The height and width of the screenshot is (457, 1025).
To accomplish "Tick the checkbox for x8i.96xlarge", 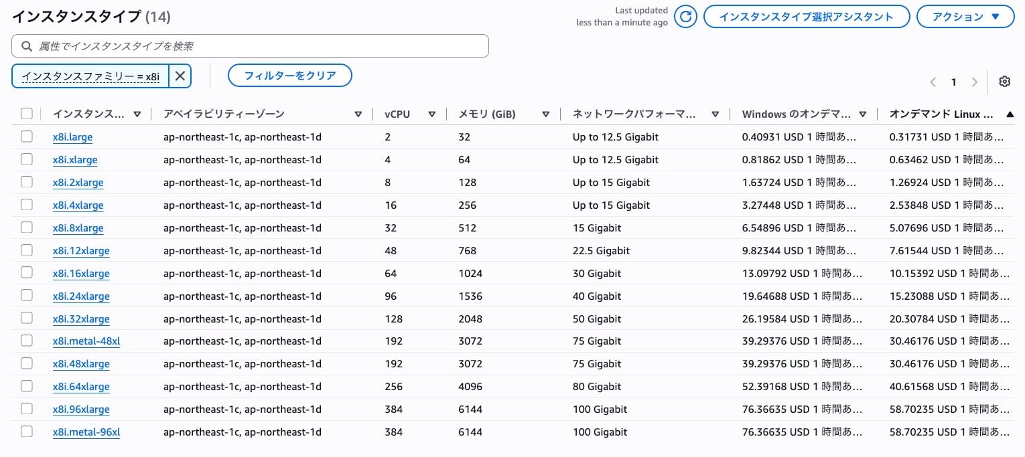I will [x=26, y=409].
